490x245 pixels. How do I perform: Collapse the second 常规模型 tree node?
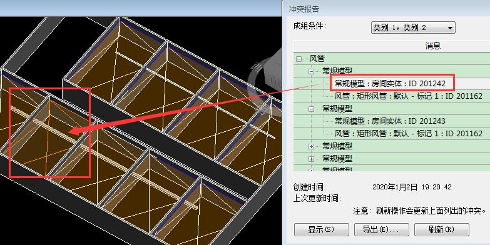(311, 109)
